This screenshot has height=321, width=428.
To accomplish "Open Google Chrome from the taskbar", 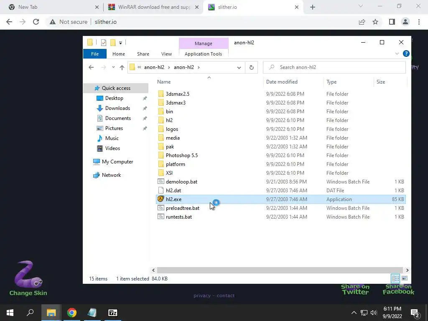I will 72,313.
